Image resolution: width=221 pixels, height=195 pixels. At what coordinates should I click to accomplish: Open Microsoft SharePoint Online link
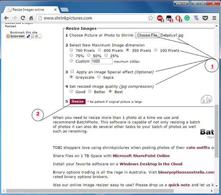[x=141, y=156]
